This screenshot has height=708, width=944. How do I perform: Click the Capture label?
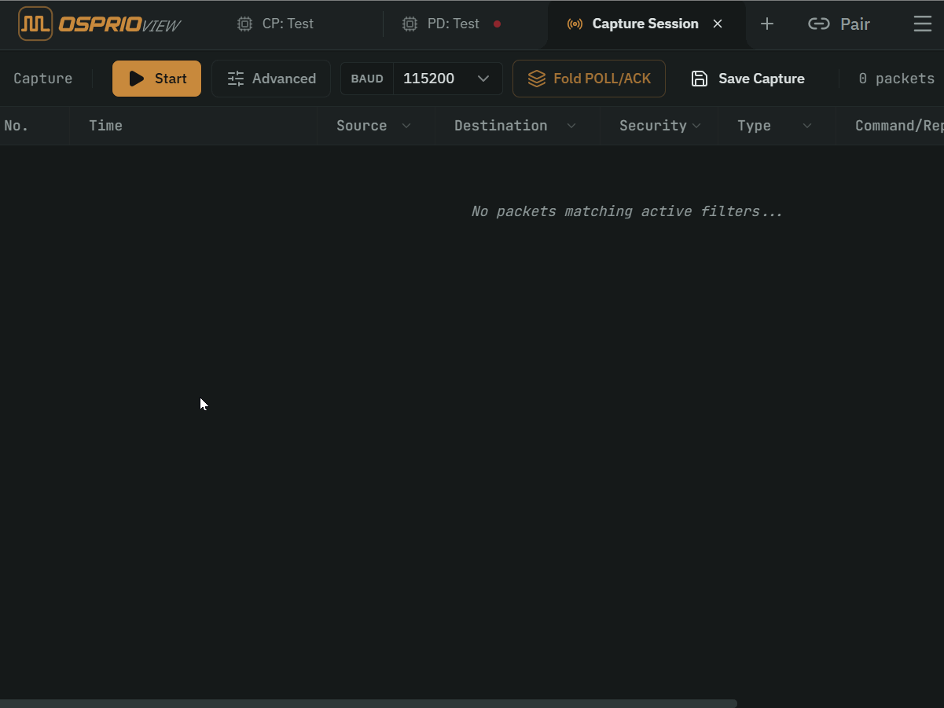click(x=42, y=79)
